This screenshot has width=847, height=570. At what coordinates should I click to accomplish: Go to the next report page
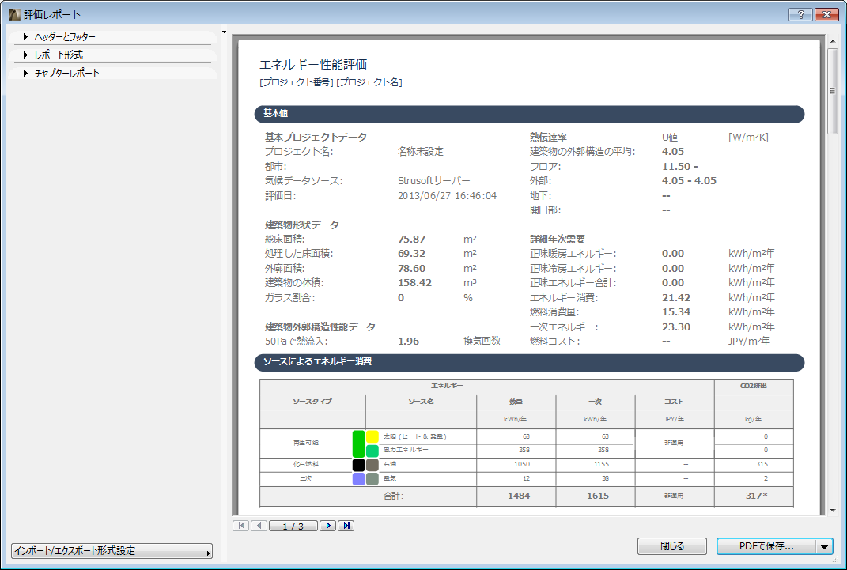[328, 526]
